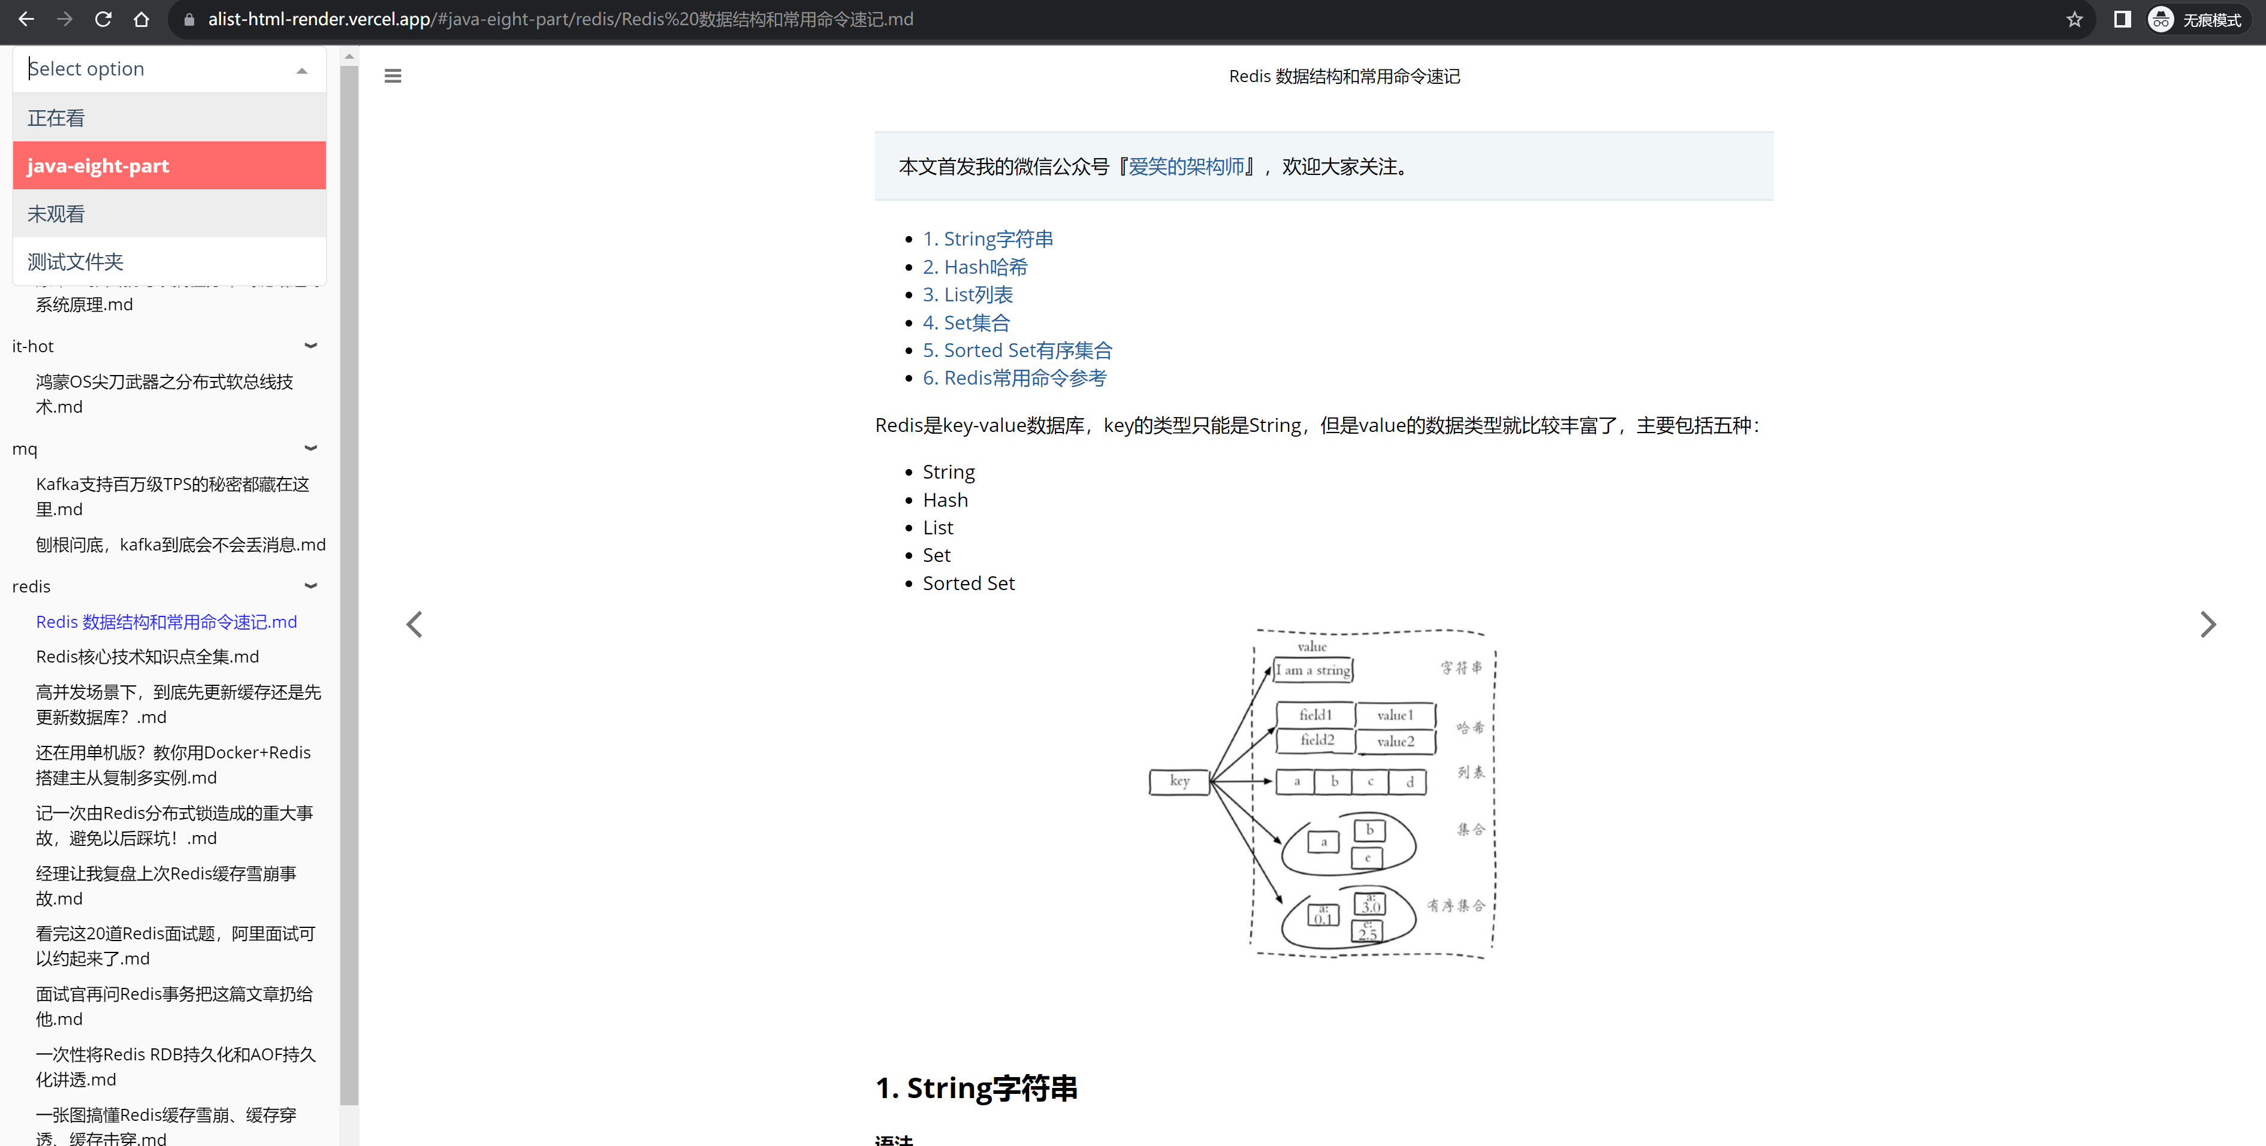Open the 爱笑的架构师 hyperlink
This screenshot has height=1146, width=2266.
[1186, 166]
